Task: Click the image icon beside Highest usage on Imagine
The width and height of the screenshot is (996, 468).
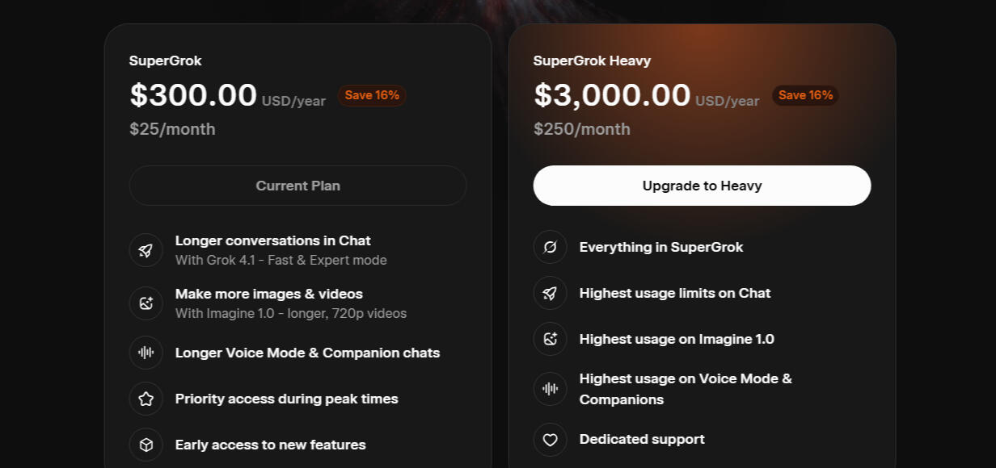Action: tap(550, 339)
